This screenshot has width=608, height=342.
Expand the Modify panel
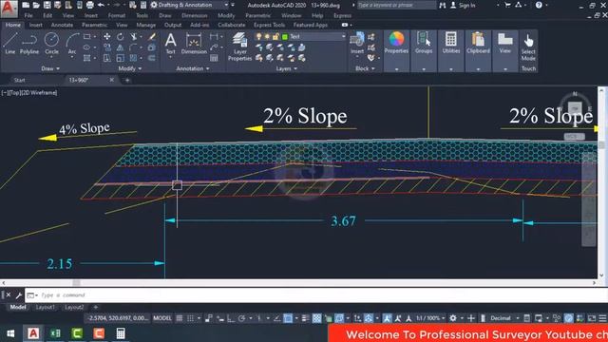(x=130, y=68)
